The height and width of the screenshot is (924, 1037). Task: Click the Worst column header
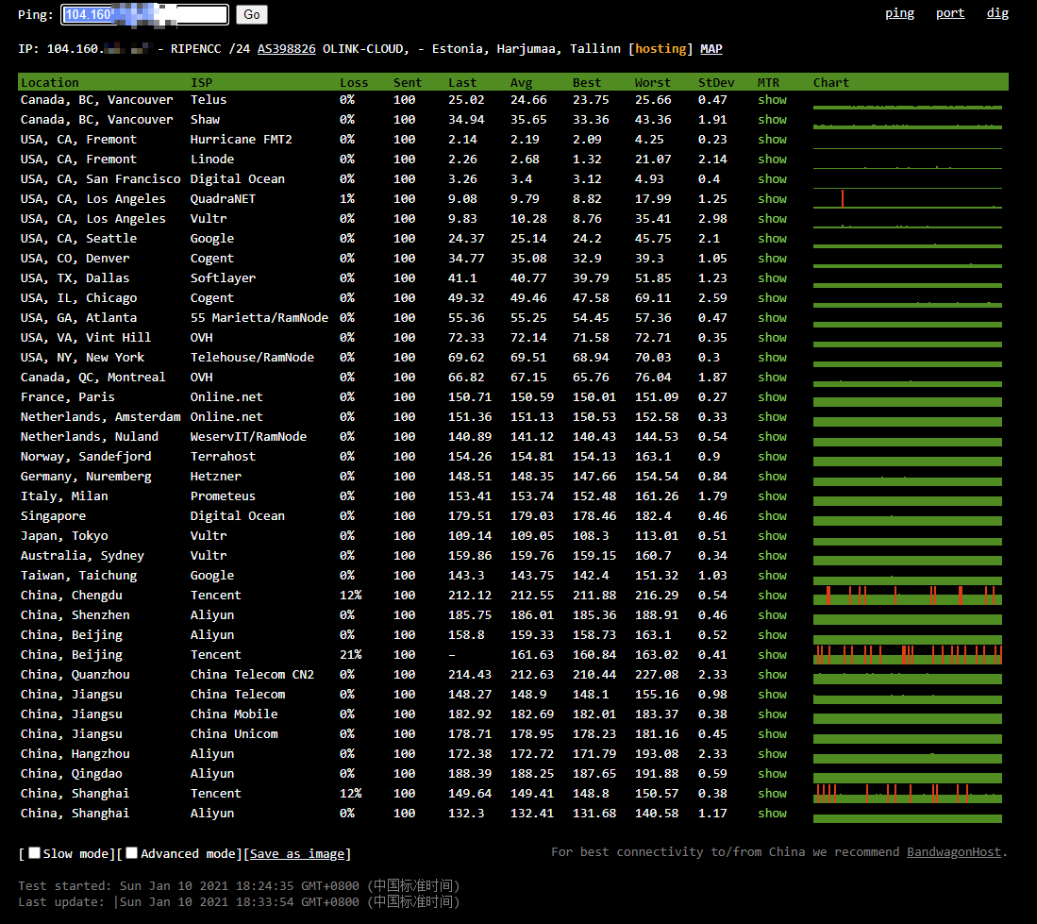[x=652, y=83]
